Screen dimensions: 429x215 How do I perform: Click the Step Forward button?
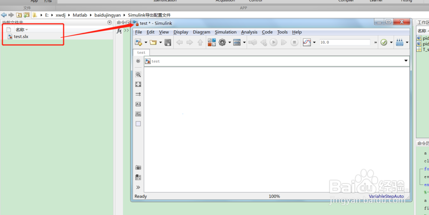[x=284, y=42]
